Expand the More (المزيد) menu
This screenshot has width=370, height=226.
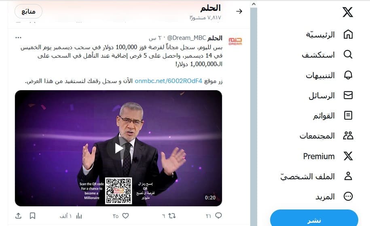334,196
